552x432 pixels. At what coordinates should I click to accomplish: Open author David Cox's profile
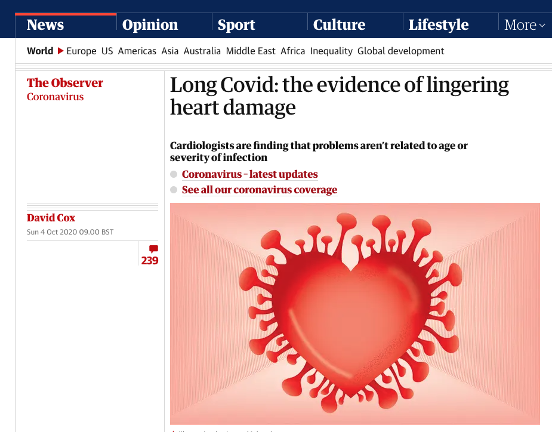point(51,218)
